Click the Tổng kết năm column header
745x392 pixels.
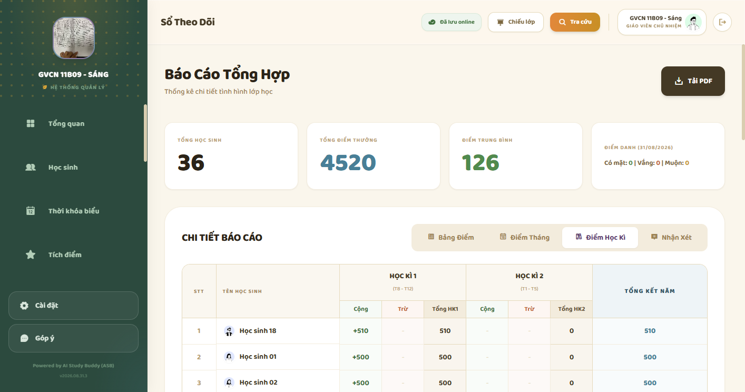click(650, 291)
